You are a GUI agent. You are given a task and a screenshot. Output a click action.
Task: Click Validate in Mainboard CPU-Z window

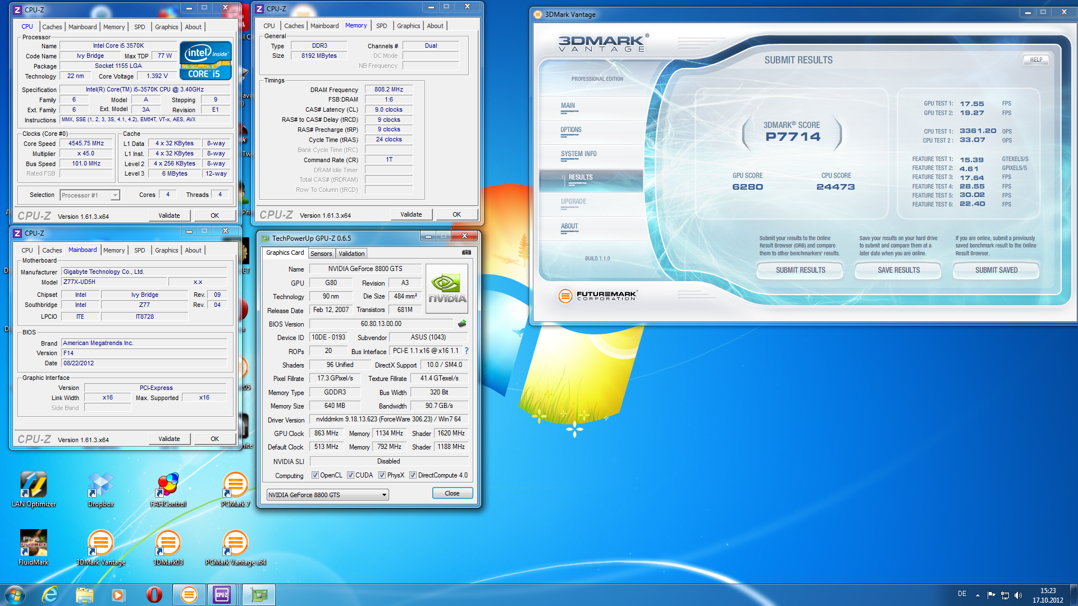pos(169,439)
